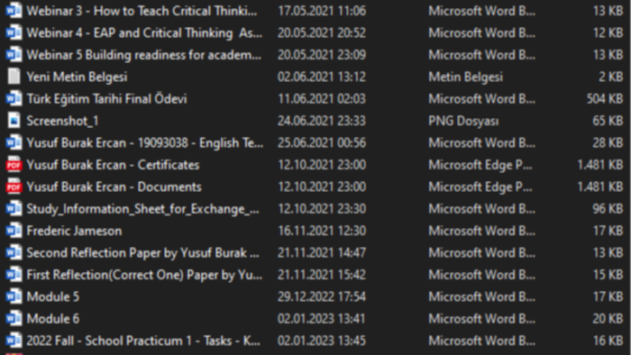The image size is (631, 355).
Task: Click date 12.10.2021 23:30
Action: coord(322,209)
